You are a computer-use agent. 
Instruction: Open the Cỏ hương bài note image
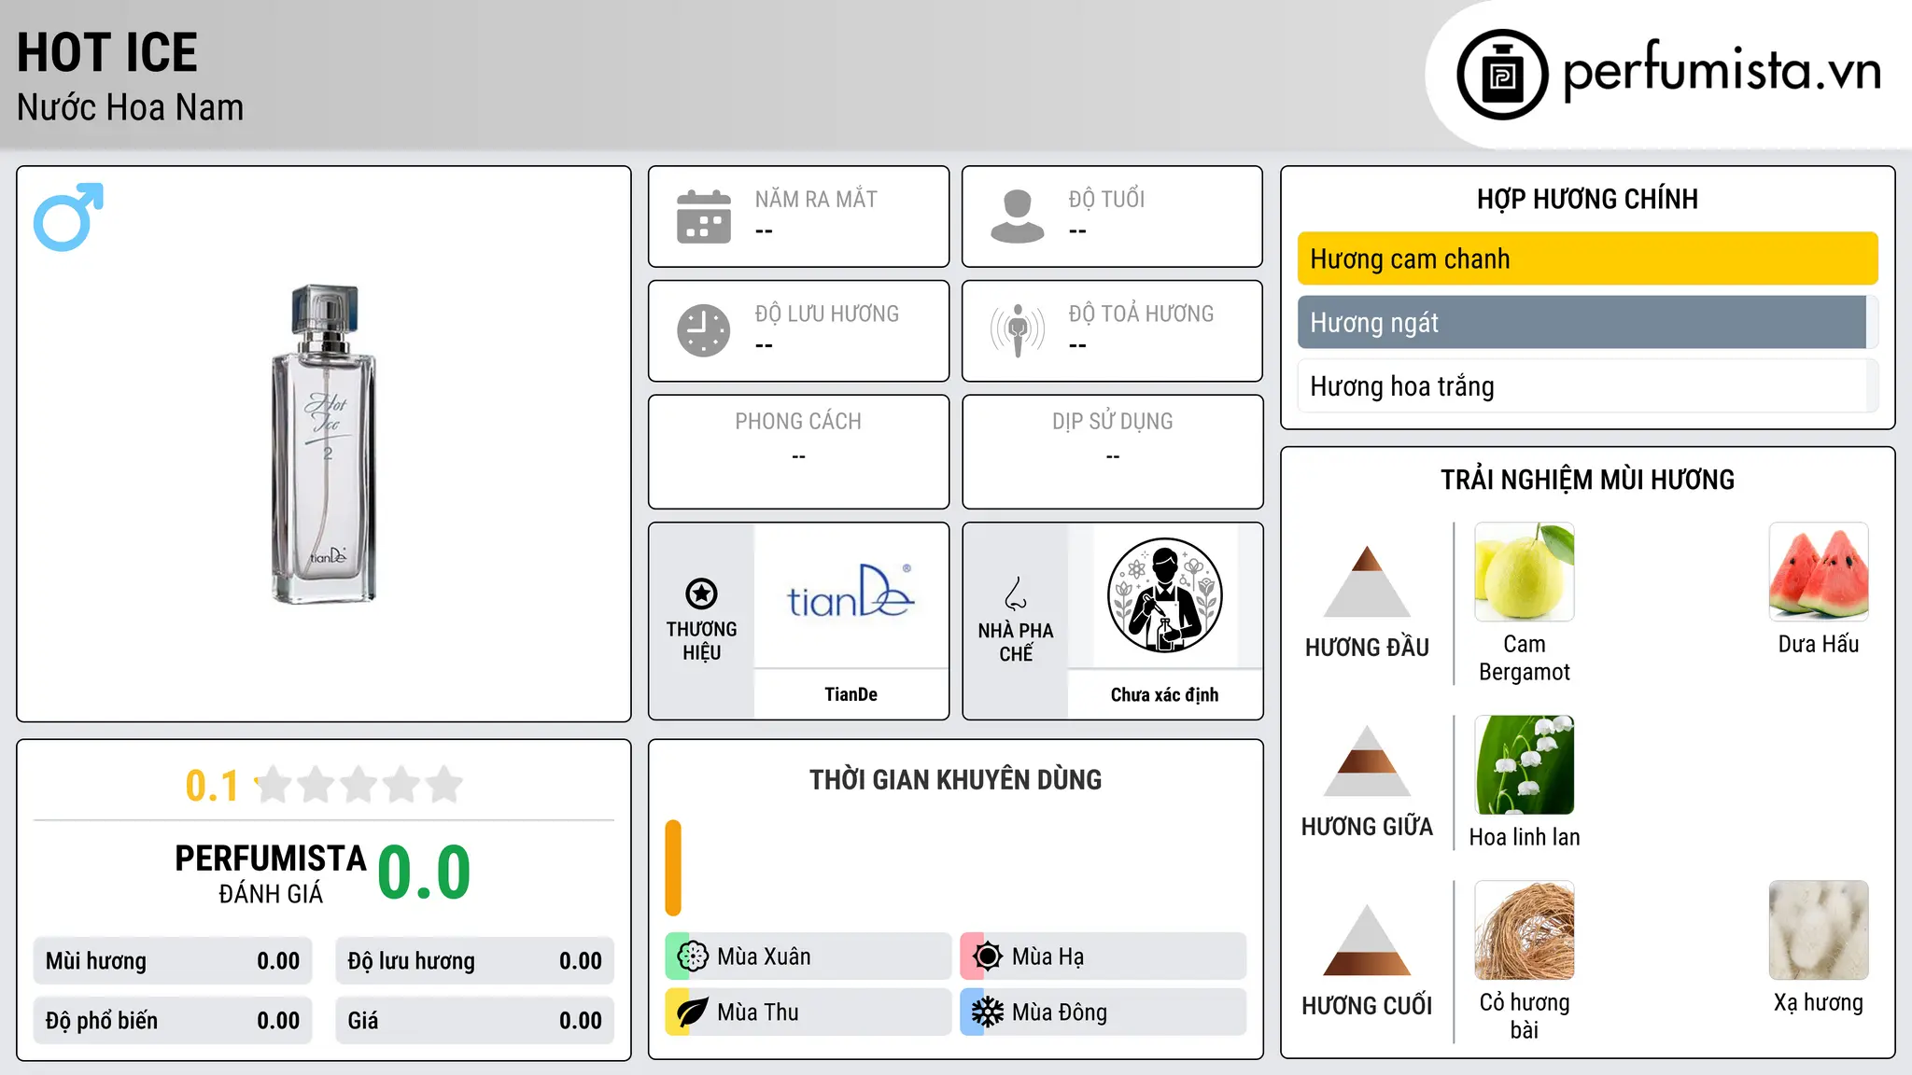tap(1525, 930)
